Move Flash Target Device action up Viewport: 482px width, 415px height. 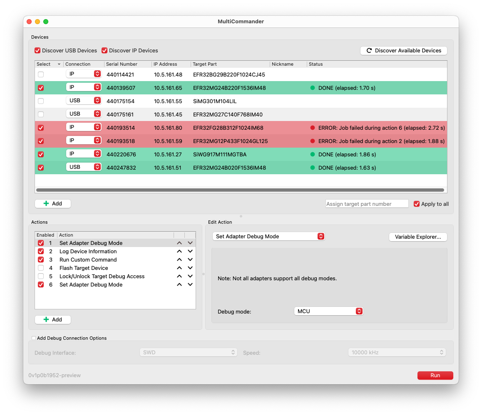[x=179, y=268]
